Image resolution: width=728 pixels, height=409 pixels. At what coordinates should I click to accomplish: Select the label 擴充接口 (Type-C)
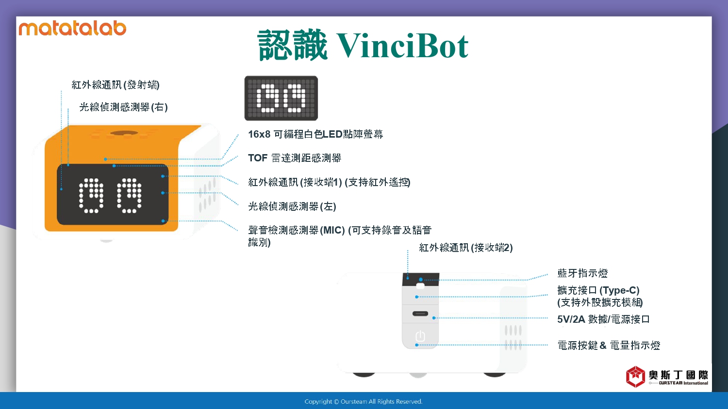tap(598, 290)
